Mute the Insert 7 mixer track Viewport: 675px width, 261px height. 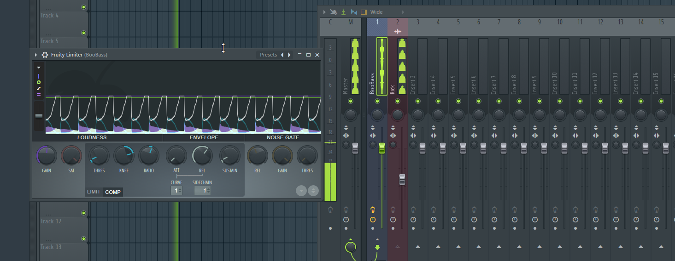pos(499,101)
